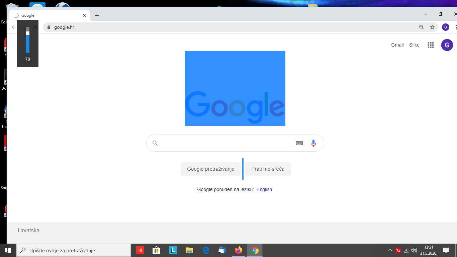Open the Windows Start menu
This screenshot has width=457, height=257.
point(8,250)
